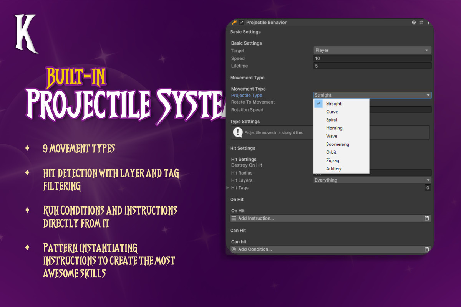
Task: Open the three-dot kebab menu on the component
Action: click(x=428, y=22)
